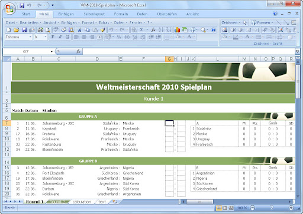Toggle align right
Screen dimensions: 303x214
[x=92, y=37]
